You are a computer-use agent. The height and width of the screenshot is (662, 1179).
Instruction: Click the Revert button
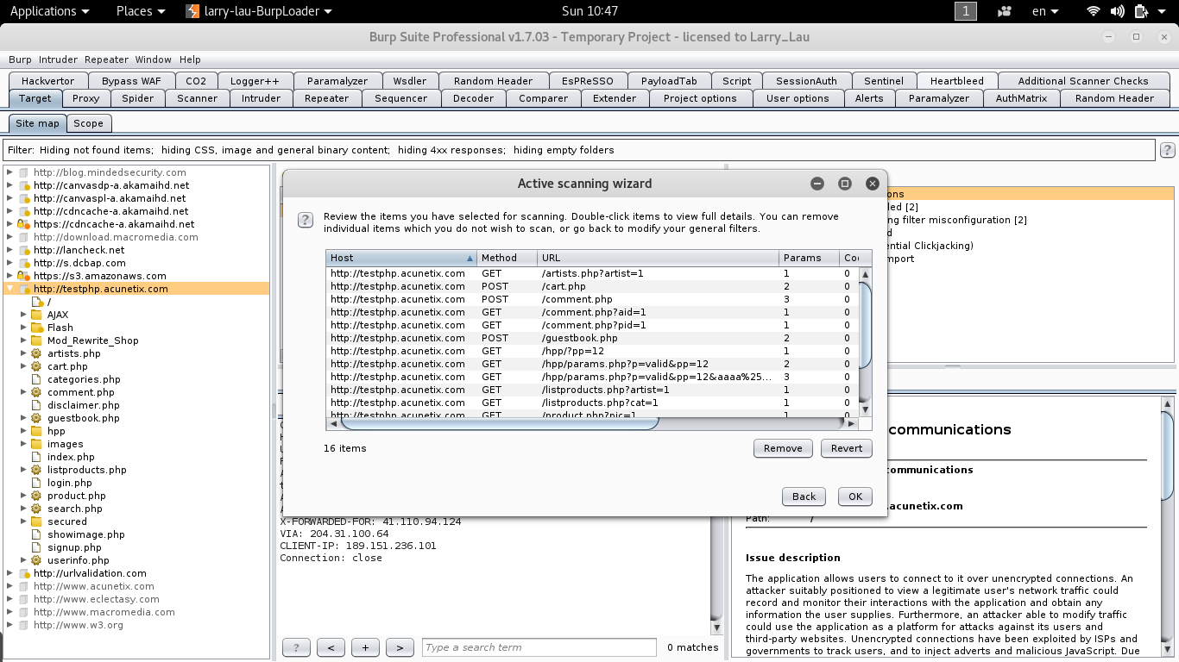[x=847, y=448]
